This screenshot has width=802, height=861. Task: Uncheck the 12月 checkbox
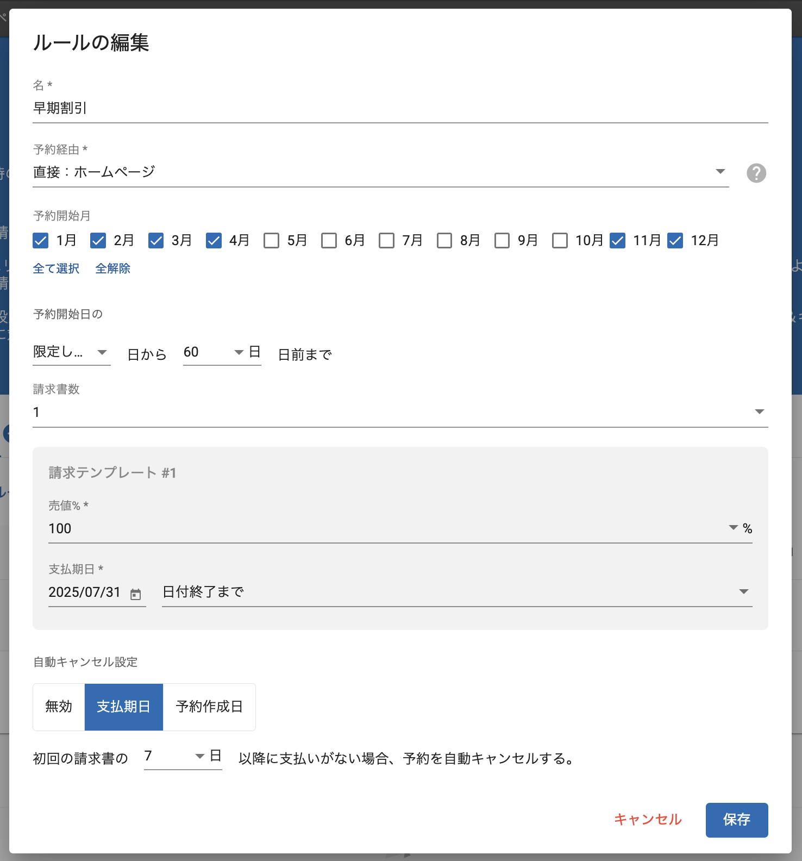pos(675,240)
